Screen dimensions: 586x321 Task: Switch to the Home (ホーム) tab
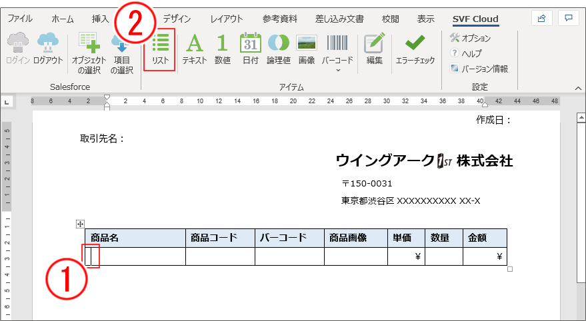pos(63,19)
